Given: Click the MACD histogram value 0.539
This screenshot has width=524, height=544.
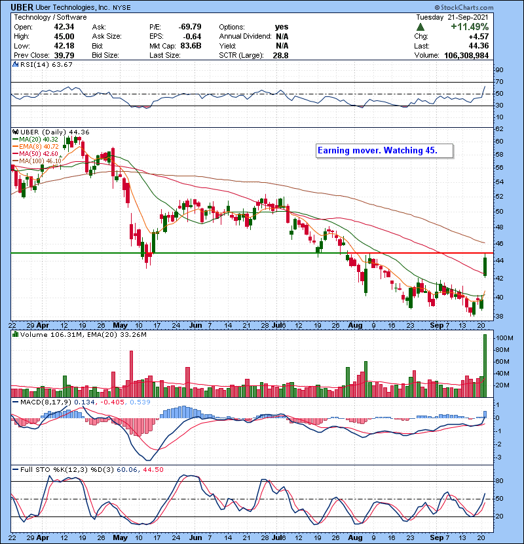Looking at the screenshot, I should (140, 402).
